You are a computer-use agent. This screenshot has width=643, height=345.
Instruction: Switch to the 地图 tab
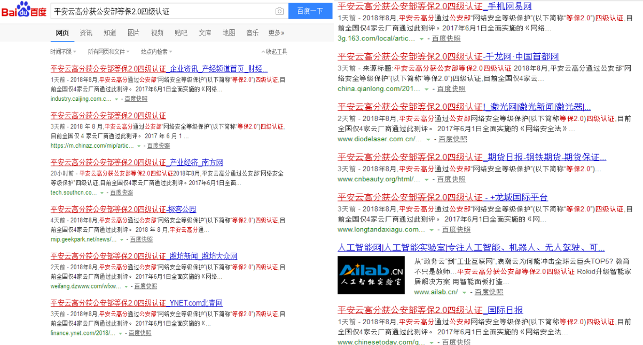click(229, 33)
